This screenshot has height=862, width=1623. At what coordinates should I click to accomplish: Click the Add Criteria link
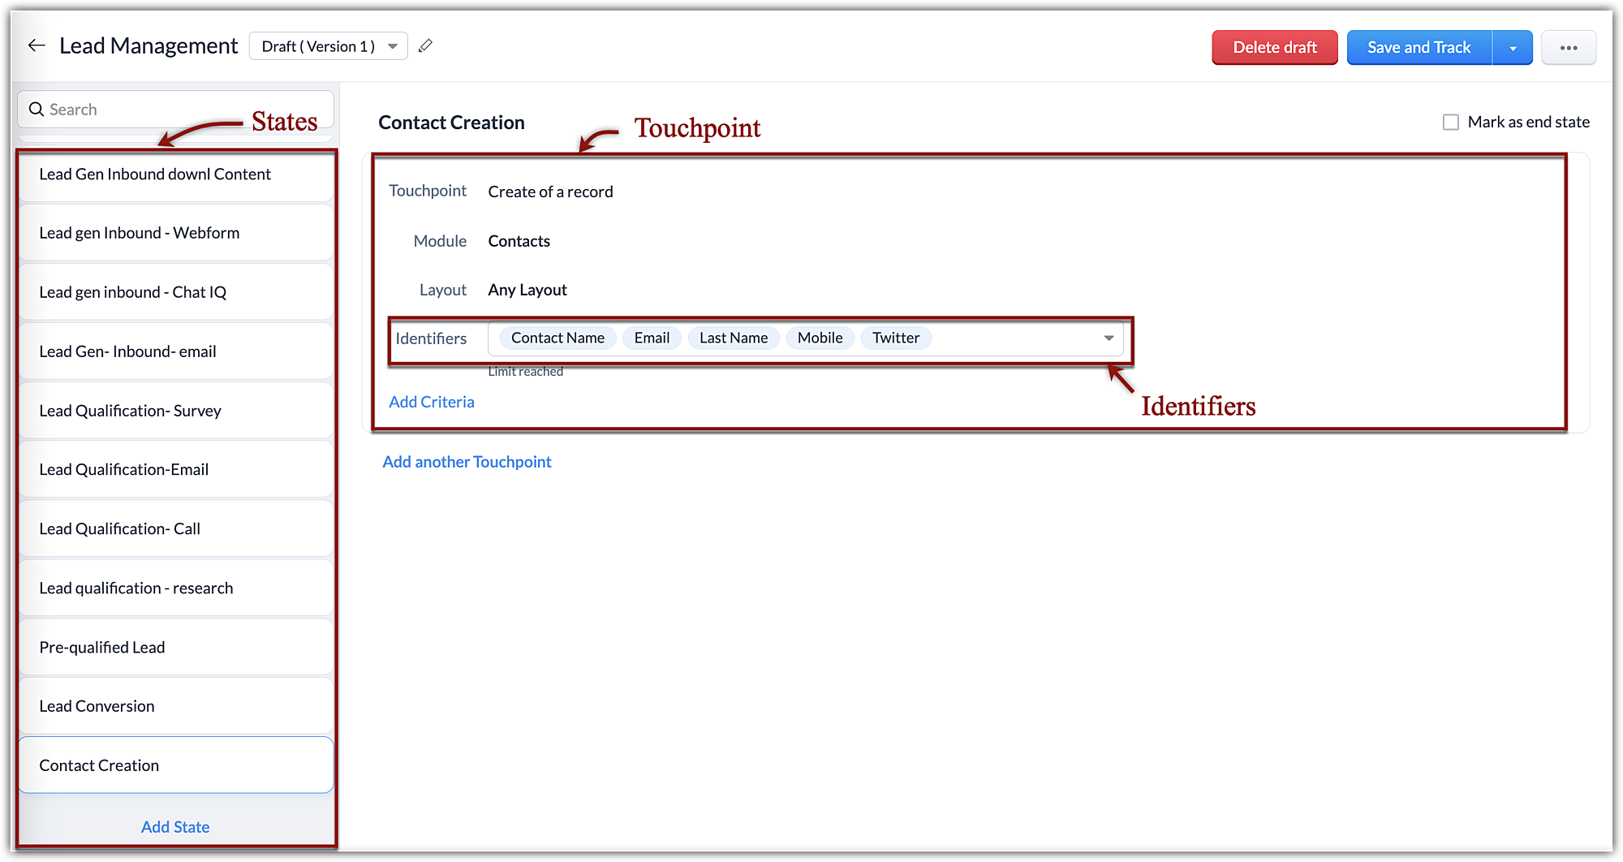432,402
